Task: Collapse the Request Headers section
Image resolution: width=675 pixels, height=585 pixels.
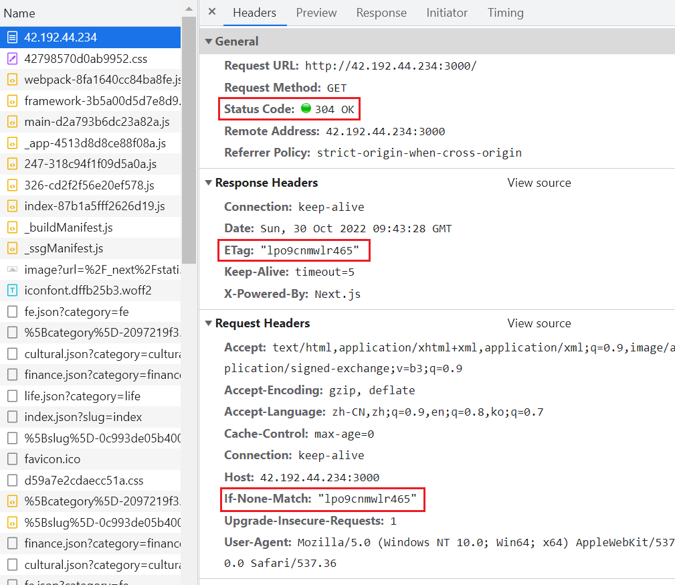Action: (x=209, y=323)
